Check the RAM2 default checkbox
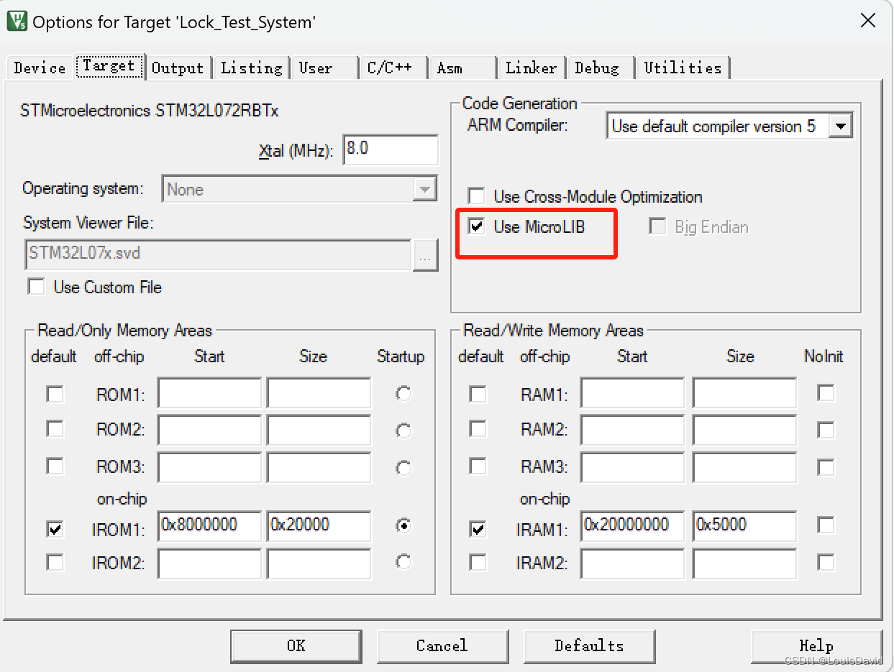 click(x=478, y=429)
